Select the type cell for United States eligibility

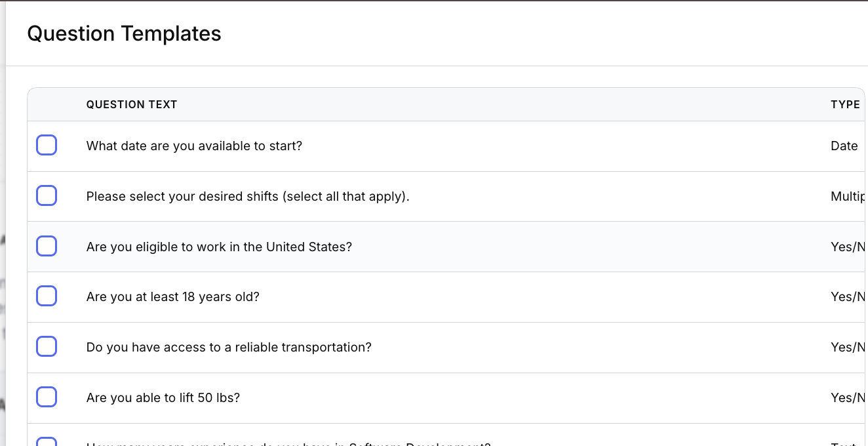point(848,247)
